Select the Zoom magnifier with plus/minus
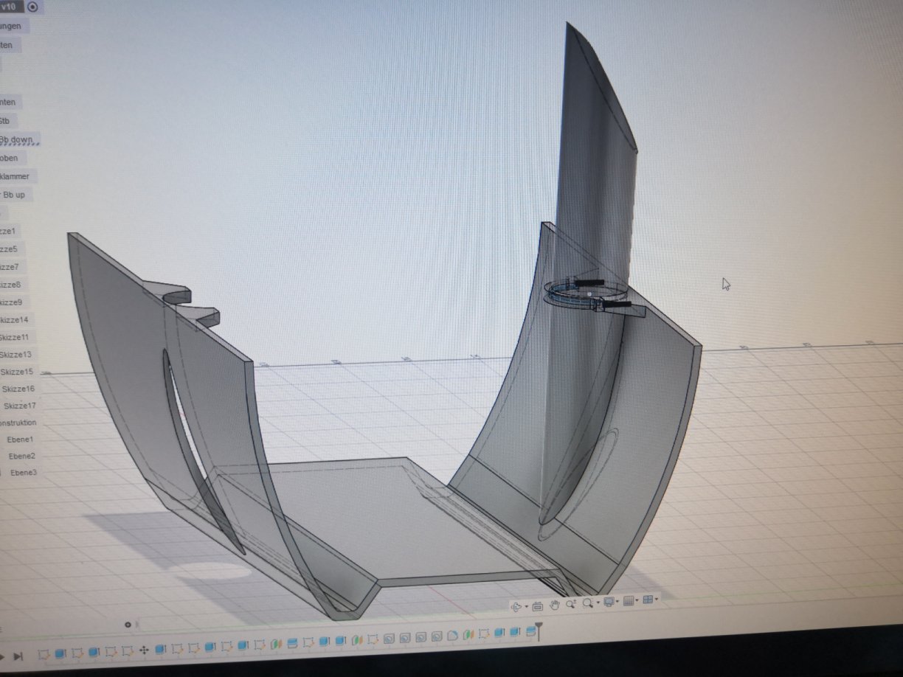The width and height of the screenshot is (903, 677). coord(570,605)
